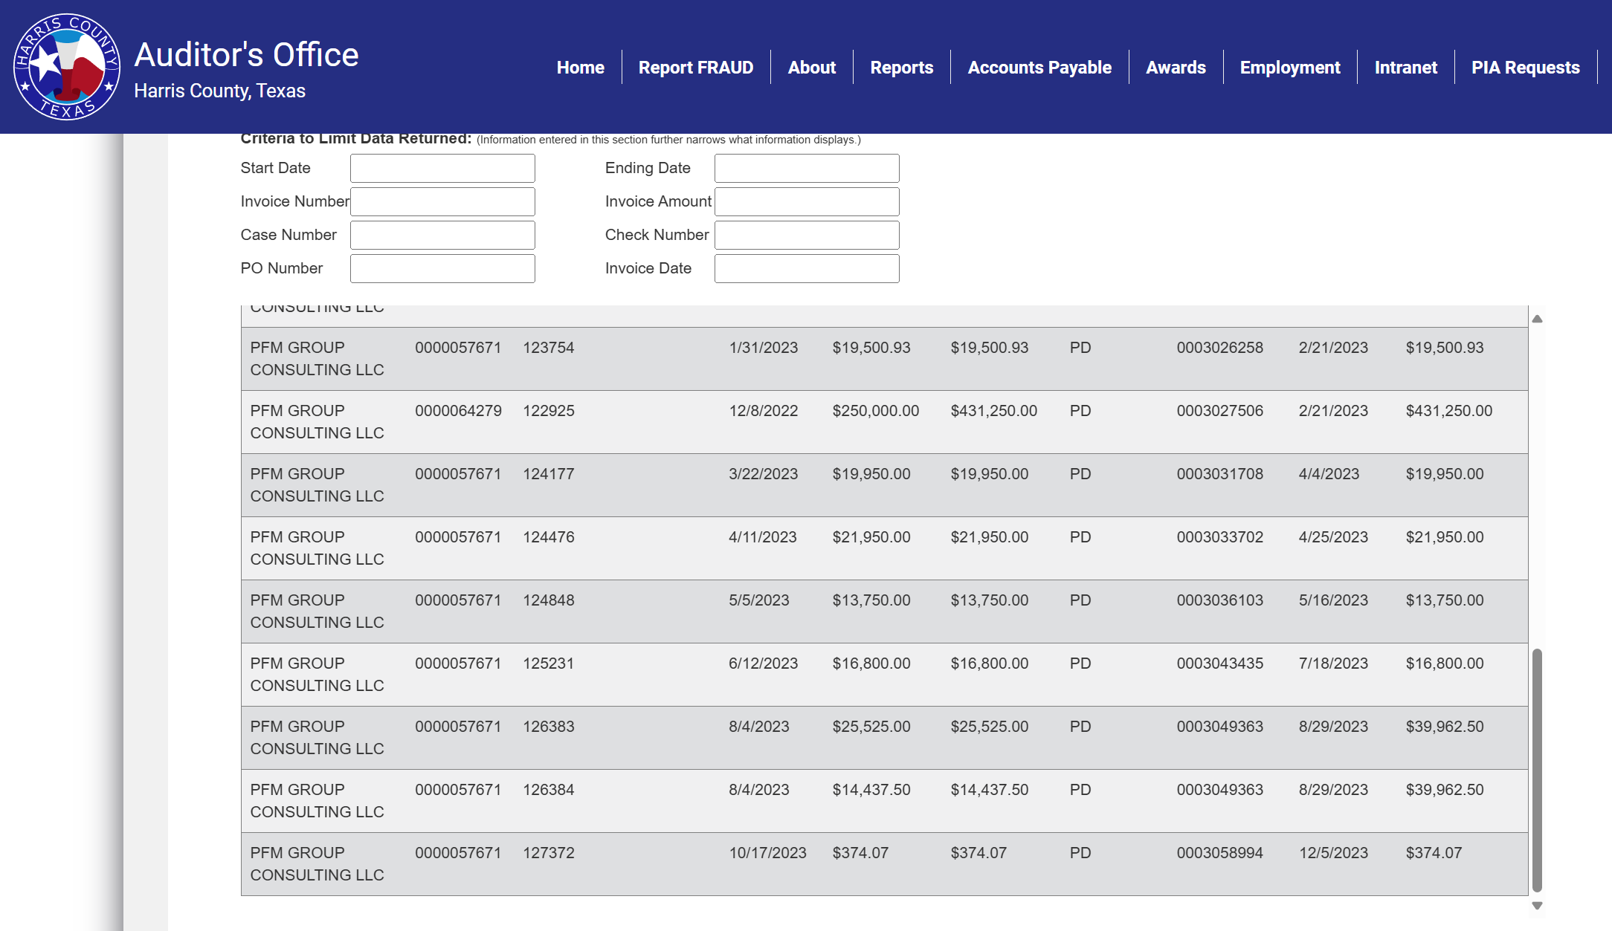Viewport: 1612px width, 931px height.
Task: Click the Invoice Date input
Action: coord(807,268)
